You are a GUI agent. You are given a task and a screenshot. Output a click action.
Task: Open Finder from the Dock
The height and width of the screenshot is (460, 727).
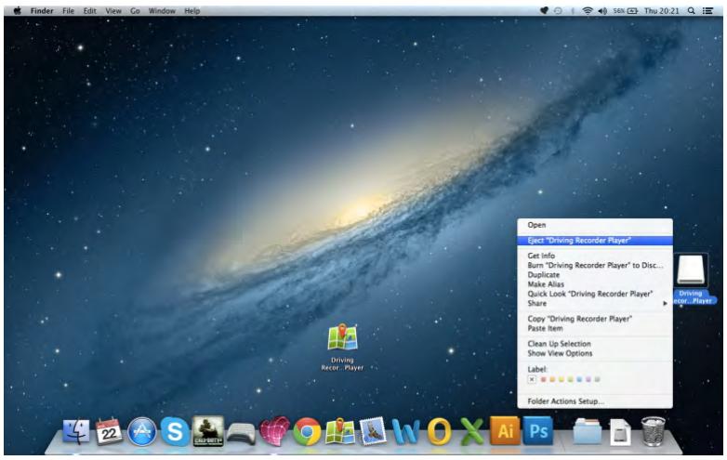76,432
